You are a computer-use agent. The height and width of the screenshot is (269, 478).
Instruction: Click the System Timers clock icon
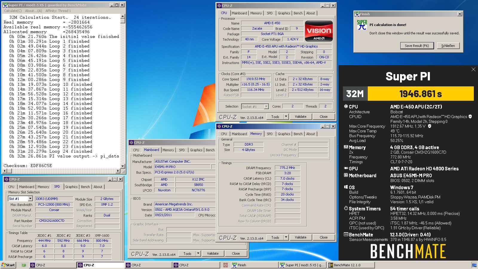click(x=346, y=208)
